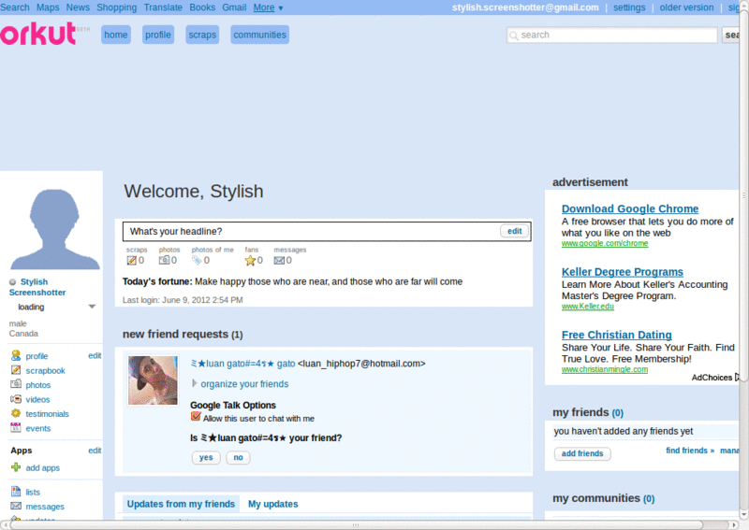This screenshot has height=530, width=749.
Task: Click the photos icon in sidebar
Action: pos(16,384)
